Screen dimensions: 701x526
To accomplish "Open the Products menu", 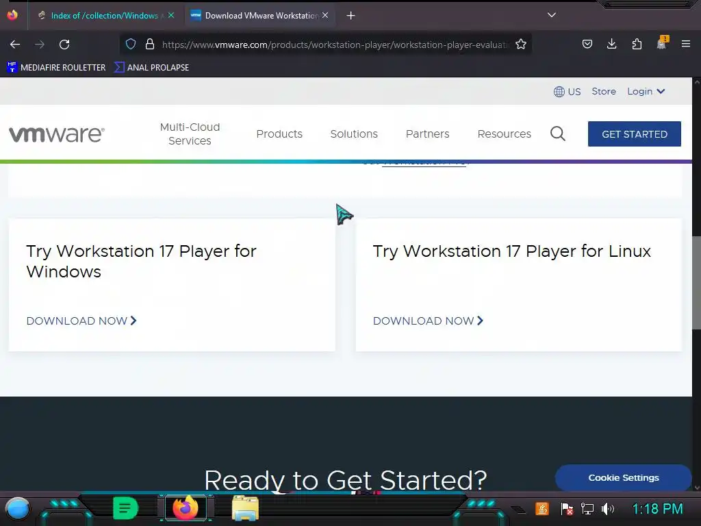I will click(279, 134).
